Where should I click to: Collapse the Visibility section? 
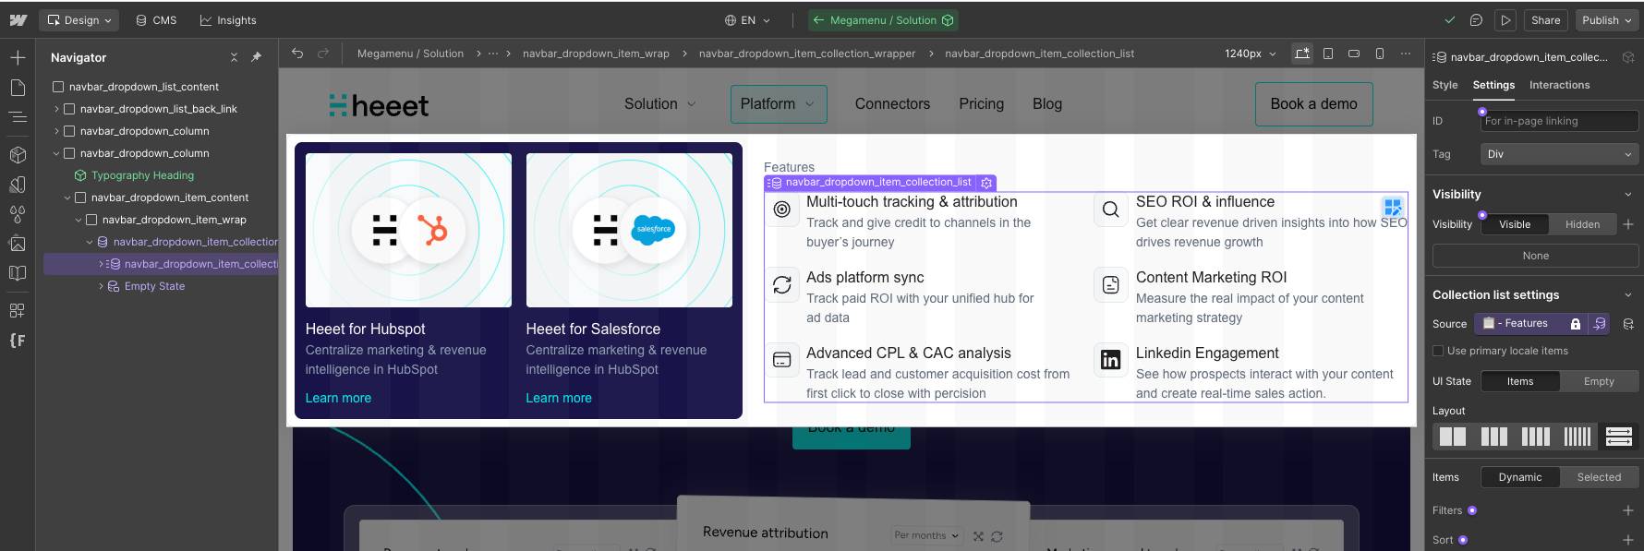(x=1627, y=195)
